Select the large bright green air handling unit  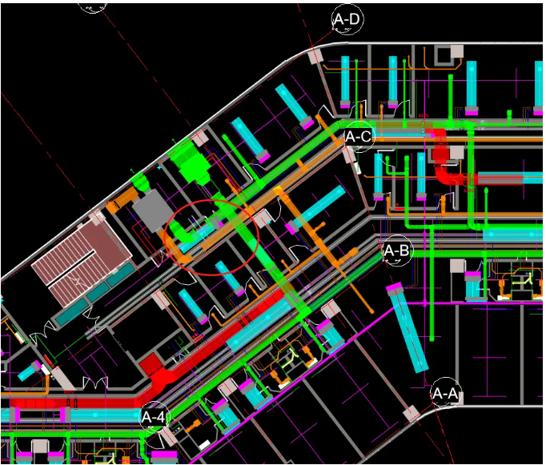[191, 162]
